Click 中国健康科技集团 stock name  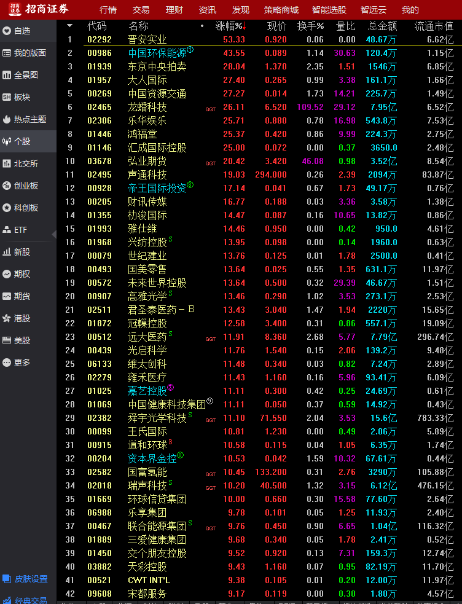pyautogui.click(x=166, y=404)
